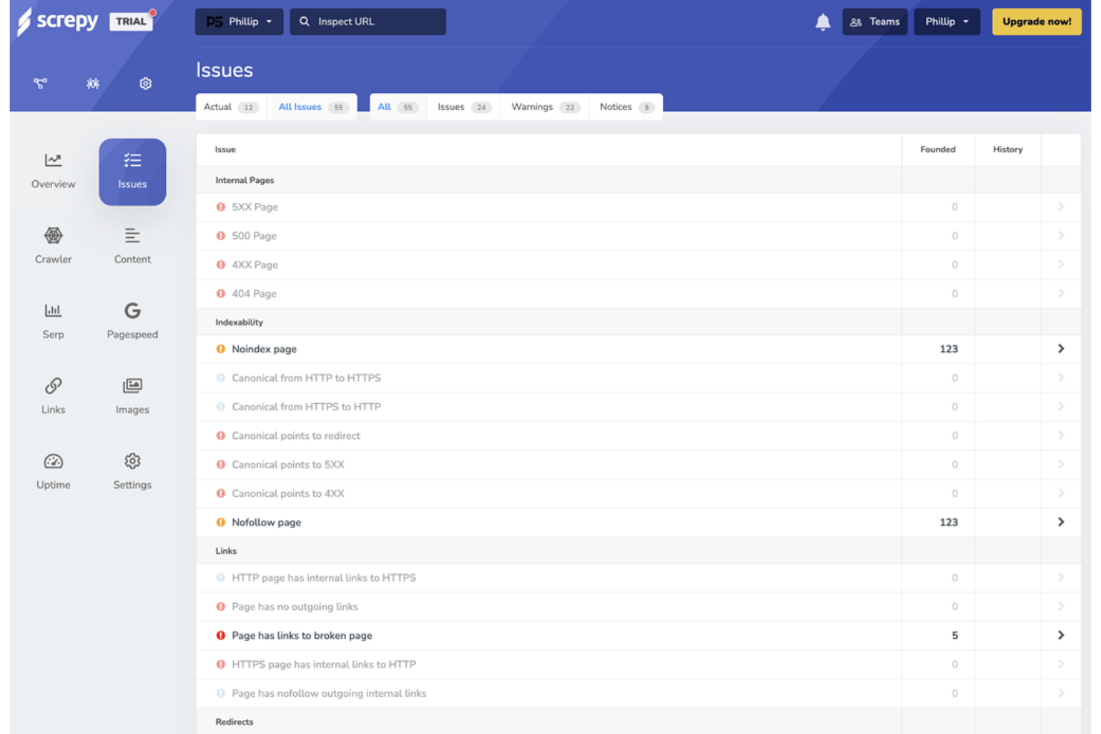Click the Inspect URL search field
Image resolution: width=1101 pixels, height=734 pixels.
point(368,22)
